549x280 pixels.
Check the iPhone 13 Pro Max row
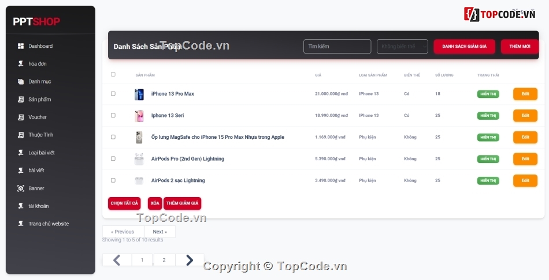point(113,93)
